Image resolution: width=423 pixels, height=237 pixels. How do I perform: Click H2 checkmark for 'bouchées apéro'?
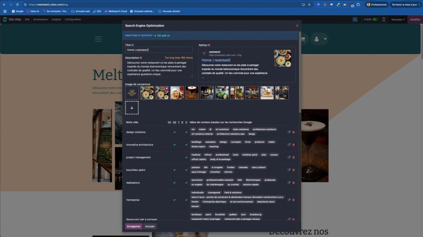175,170
